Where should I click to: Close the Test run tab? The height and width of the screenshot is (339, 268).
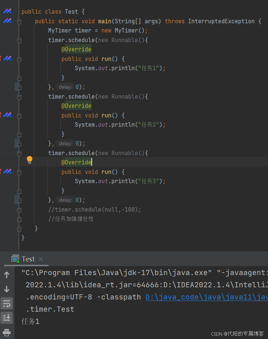tap(40, 259)
